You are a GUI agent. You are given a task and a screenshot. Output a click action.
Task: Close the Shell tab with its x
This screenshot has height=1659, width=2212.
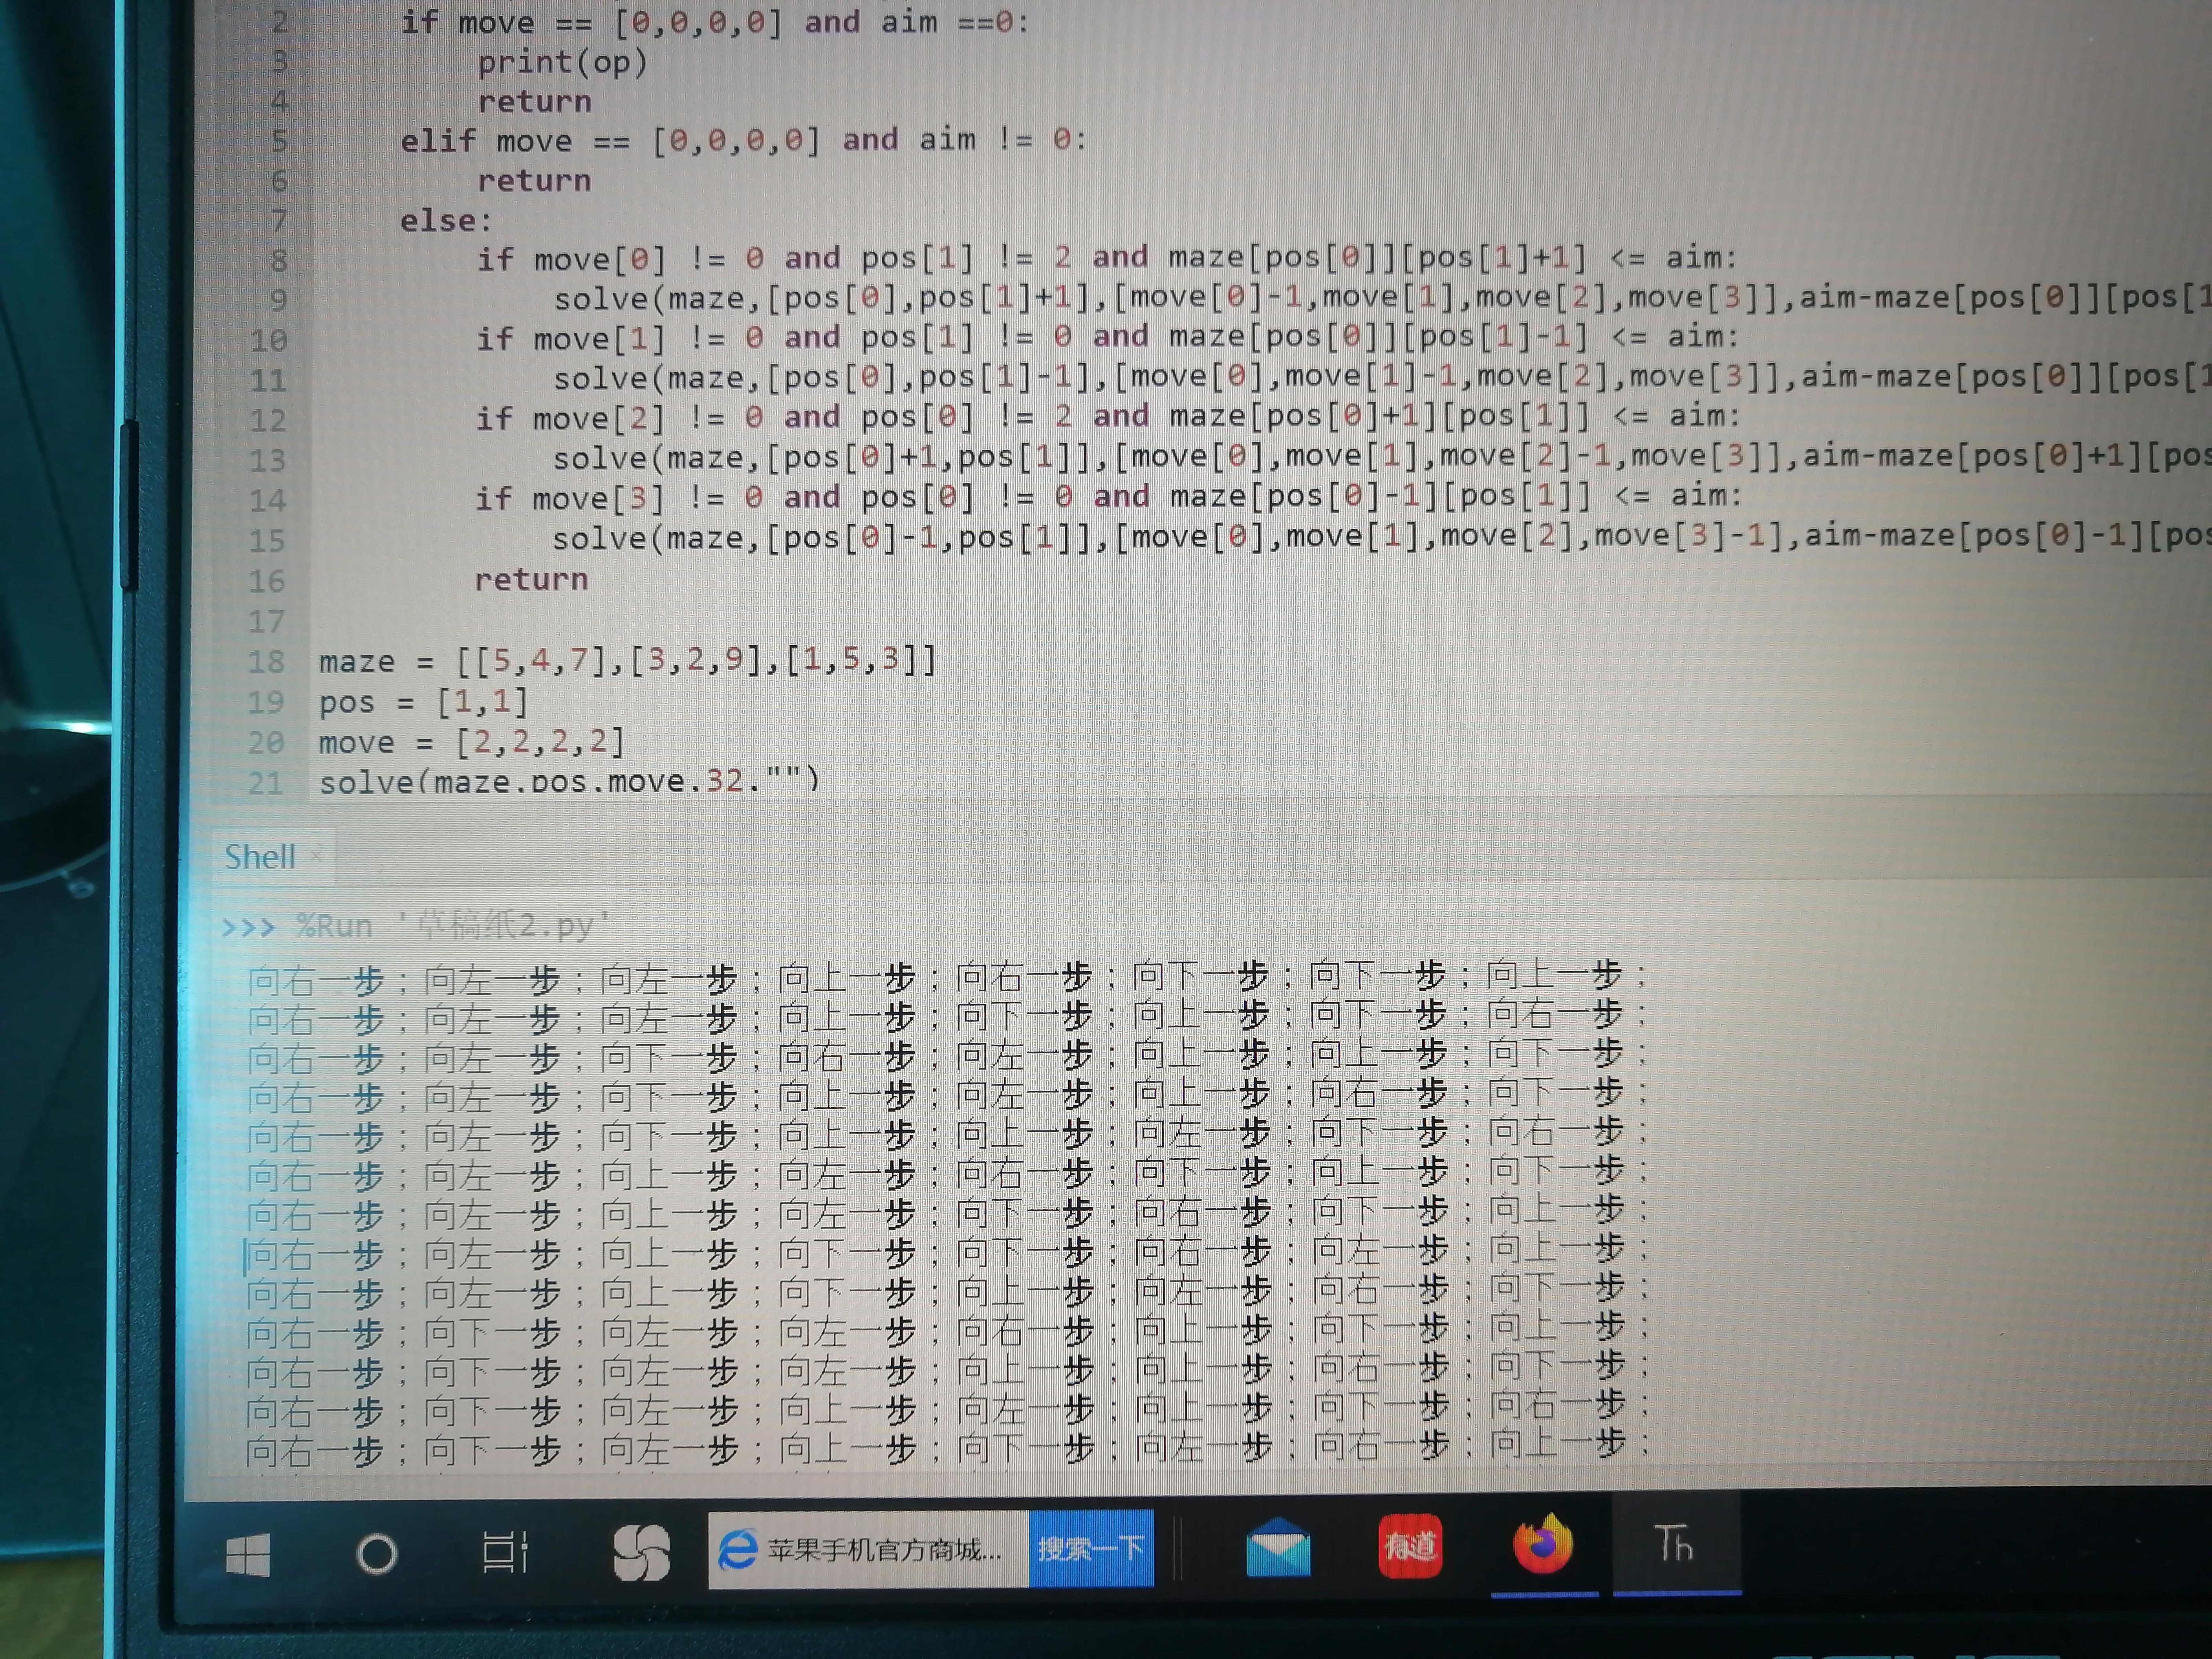click(316, 856)
